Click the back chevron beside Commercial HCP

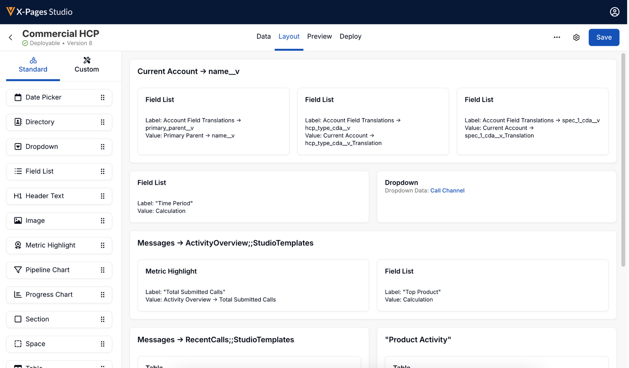[10, 37]
